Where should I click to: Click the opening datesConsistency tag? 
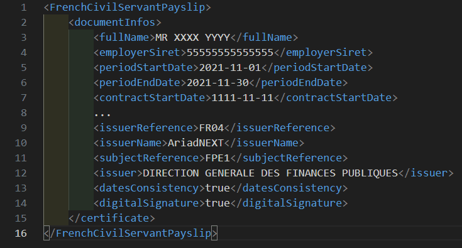[x=149, y=188]
